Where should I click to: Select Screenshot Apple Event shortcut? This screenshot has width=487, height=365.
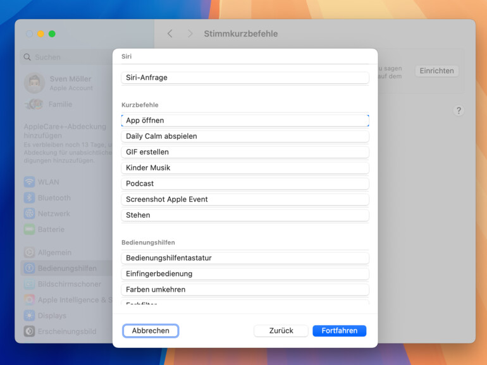[245, 200]
